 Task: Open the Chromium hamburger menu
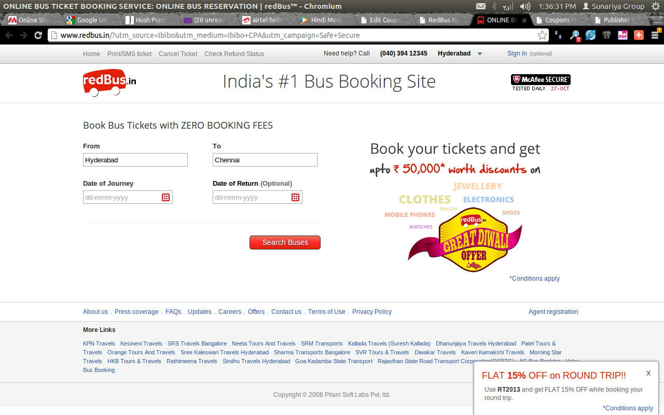(x=655, y=35)
